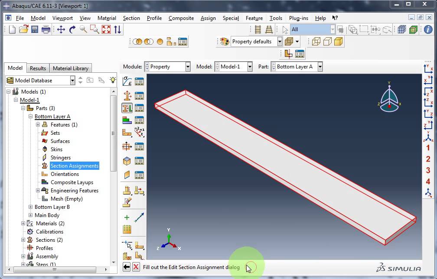Expand the Features (1) tree node
The height and width of the screenshot is (279, 437).
(x=38, y=124)
